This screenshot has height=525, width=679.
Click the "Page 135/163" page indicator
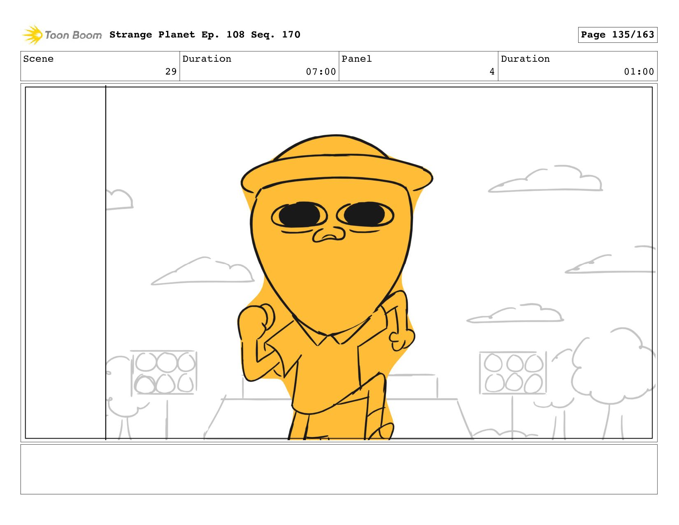(617, 35)
